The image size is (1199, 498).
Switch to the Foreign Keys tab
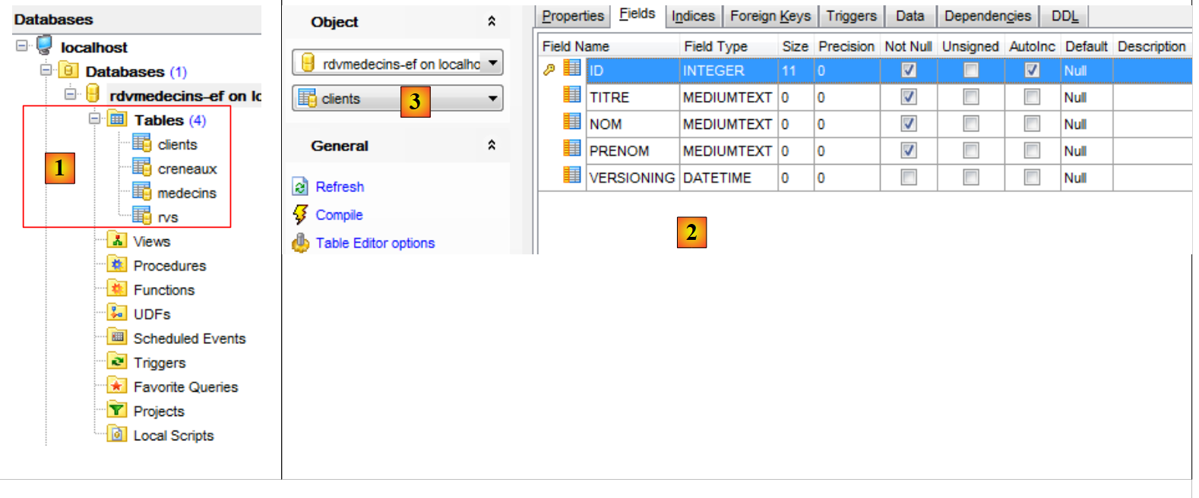(x=770, y=16)
